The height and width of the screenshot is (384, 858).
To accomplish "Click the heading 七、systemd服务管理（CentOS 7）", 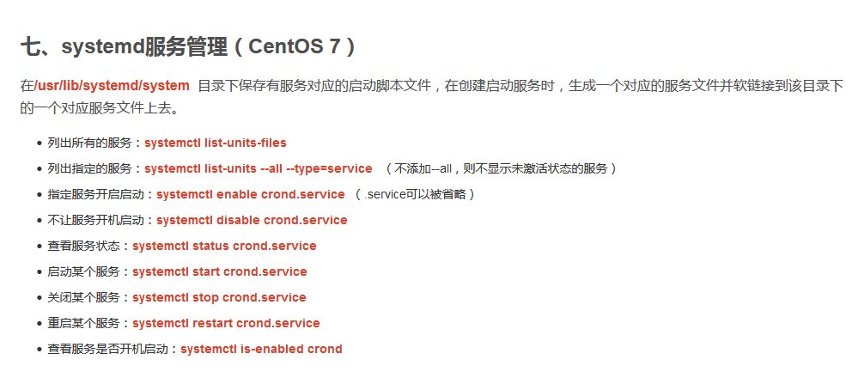I will tap(190, 46).
